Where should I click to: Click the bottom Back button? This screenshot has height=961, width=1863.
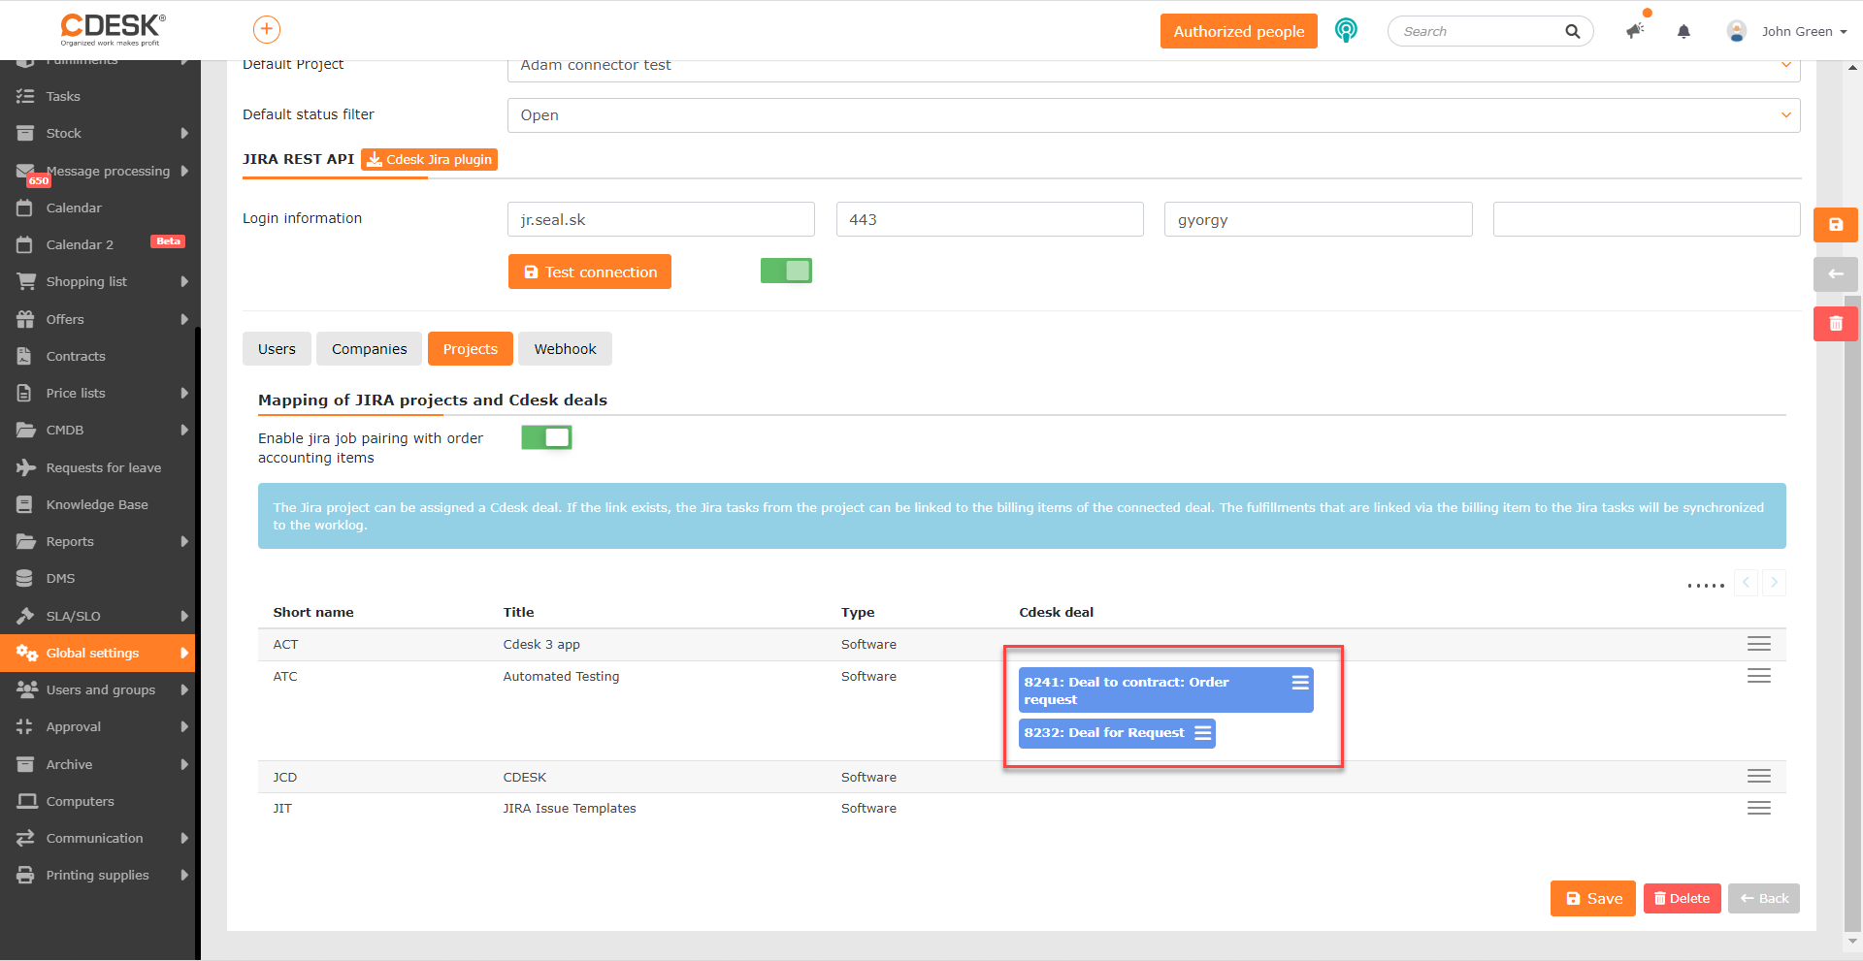pyautogui.click(x=1764, y=899)
